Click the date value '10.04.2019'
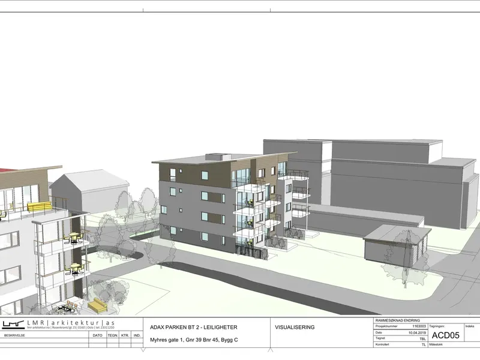480x360 pixels. [417, 333]
